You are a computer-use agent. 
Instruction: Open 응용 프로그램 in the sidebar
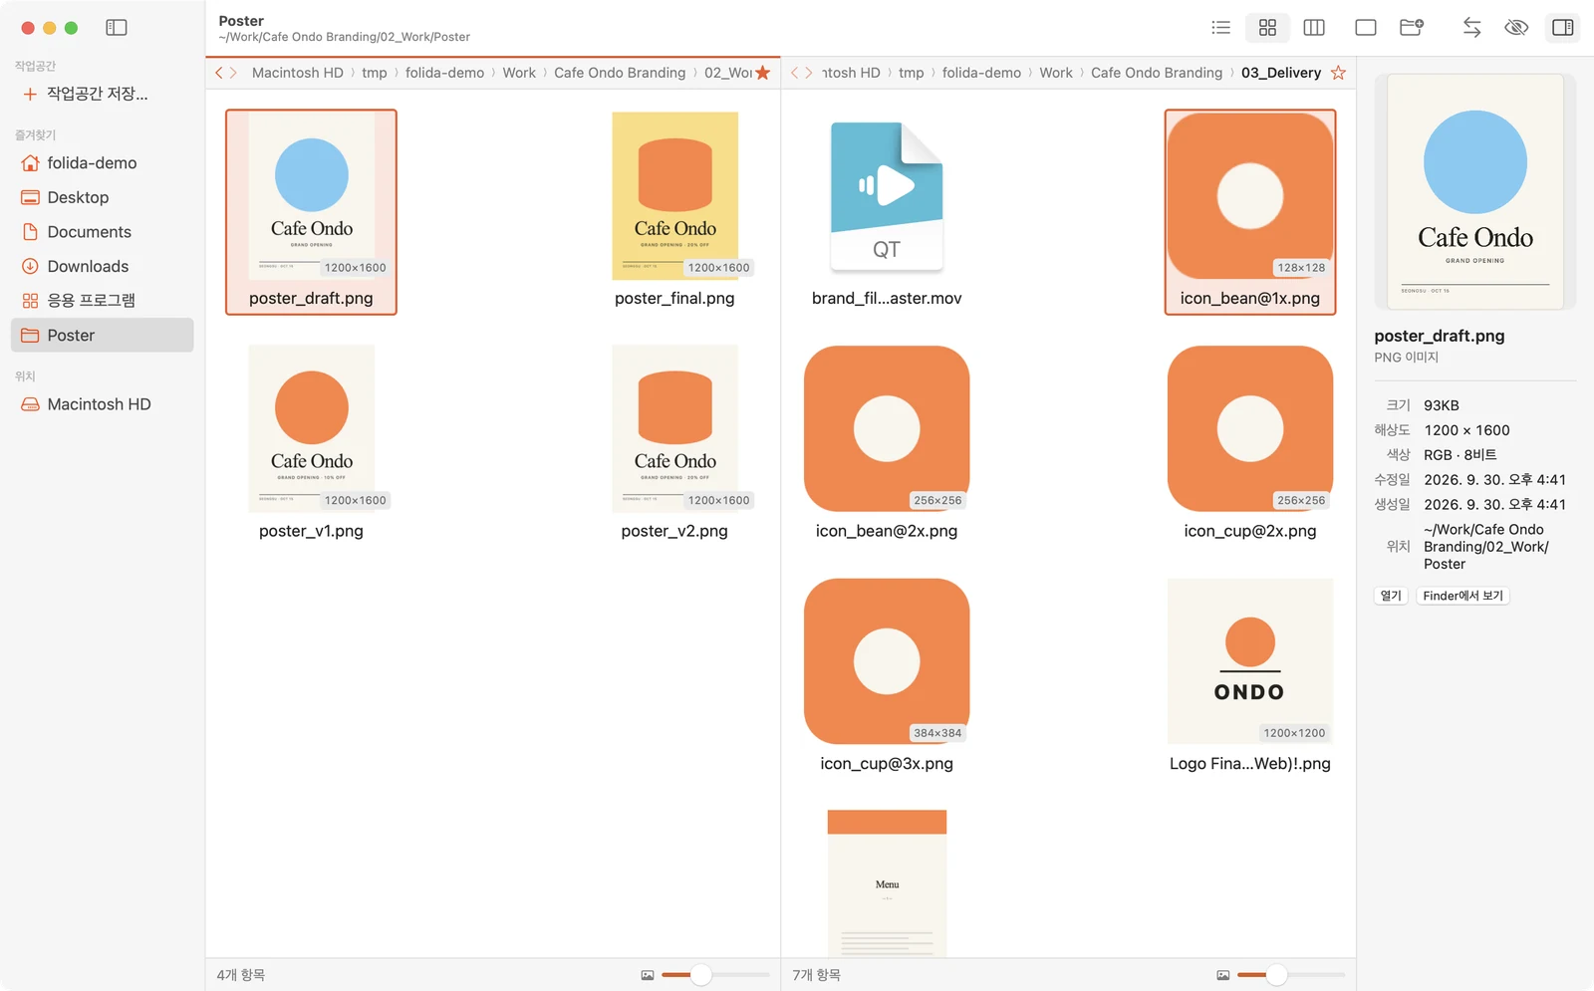click(x=102, y=301)
